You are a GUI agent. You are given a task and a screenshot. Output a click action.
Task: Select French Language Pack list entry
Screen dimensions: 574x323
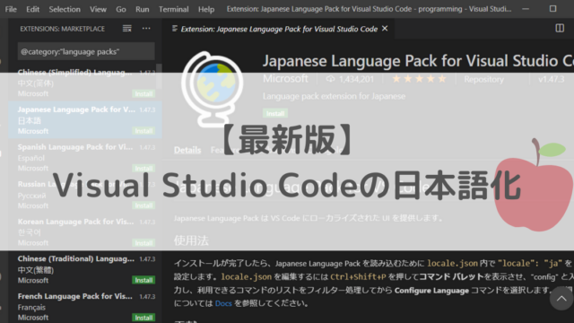[x=85, y=306]
